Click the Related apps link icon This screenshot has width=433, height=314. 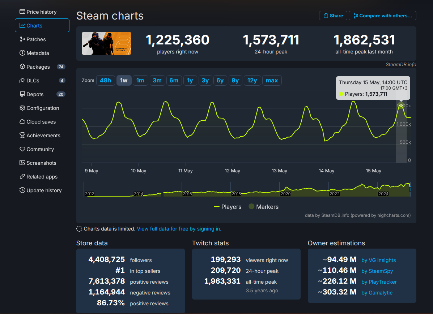click(x=22, y=177)
